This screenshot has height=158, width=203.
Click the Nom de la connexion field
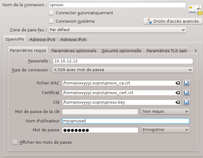tap(117, 5)
